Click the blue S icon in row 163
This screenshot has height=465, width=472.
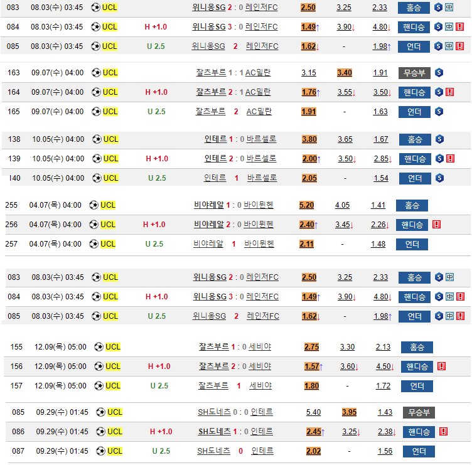click(439, 73)
